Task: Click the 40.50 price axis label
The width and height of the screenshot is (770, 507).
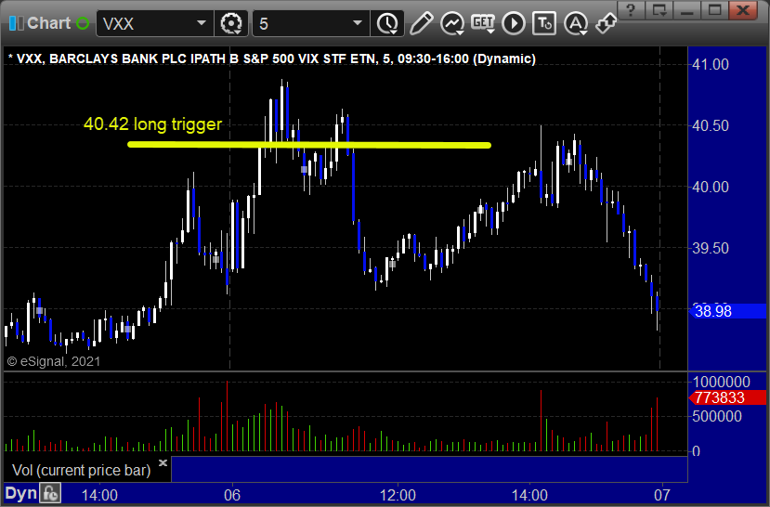Action: click(x=710, y=125)
